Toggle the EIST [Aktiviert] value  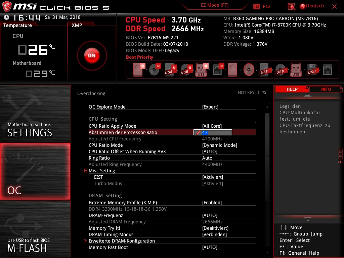pos(213,177)
